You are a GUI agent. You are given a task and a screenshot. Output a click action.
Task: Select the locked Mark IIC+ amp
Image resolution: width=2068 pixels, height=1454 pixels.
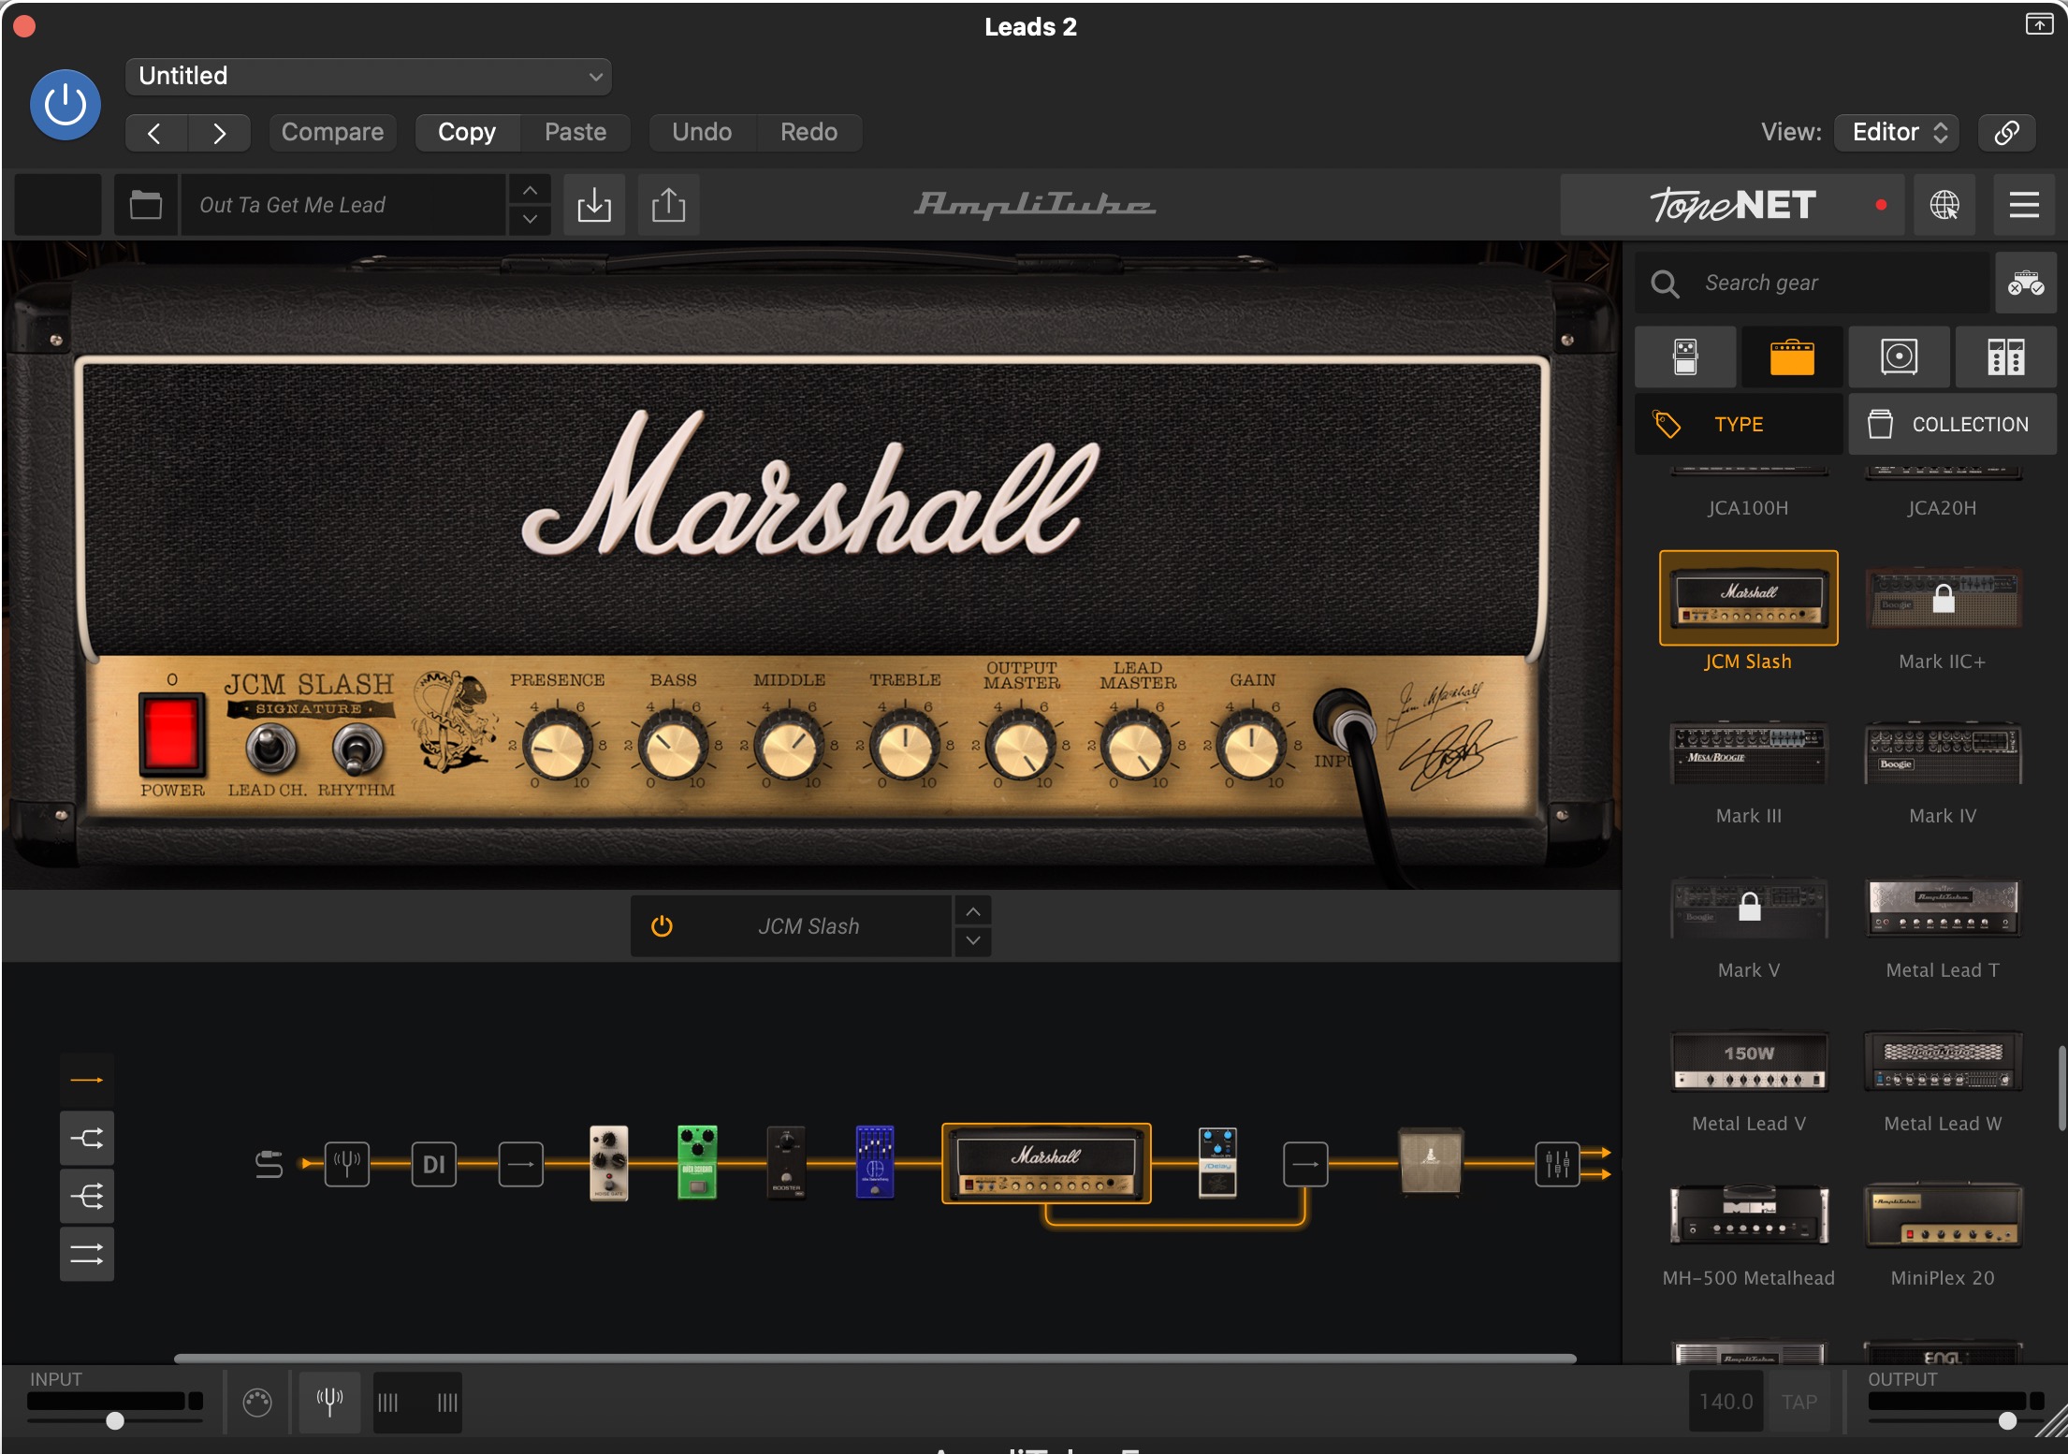1943,598
